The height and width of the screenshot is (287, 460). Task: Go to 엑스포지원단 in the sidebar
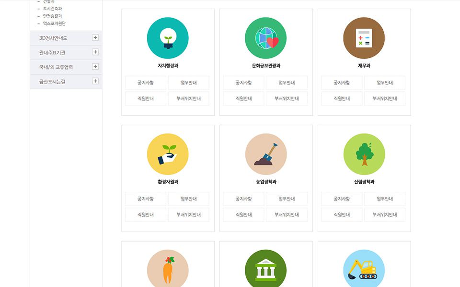pos(54,23)
